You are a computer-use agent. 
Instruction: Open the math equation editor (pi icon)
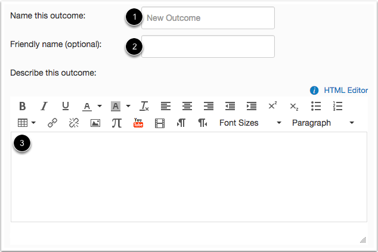(117, 123)
